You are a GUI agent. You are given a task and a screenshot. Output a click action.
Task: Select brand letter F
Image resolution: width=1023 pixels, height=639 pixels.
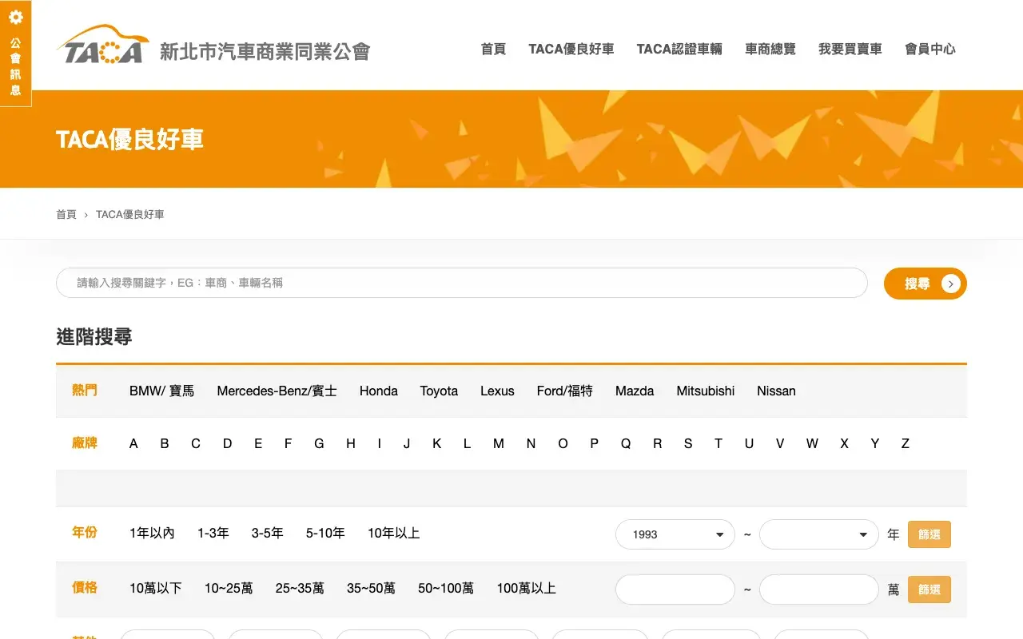coord(288,443)
